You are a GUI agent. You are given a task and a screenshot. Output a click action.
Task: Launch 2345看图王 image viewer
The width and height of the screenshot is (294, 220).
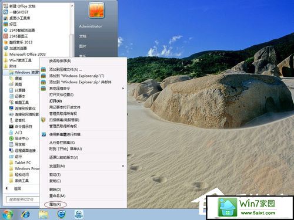(x=16, y=36)
